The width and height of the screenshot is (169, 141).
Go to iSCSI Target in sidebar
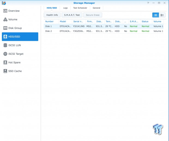(16, 54)
